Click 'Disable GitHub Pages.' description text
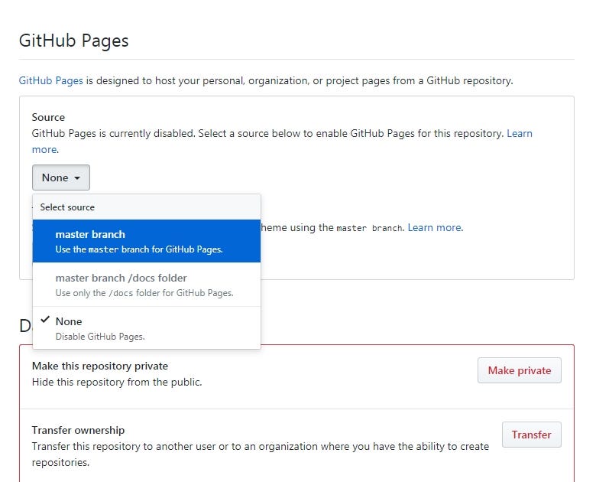596x482 pixels. coord(100,337)
